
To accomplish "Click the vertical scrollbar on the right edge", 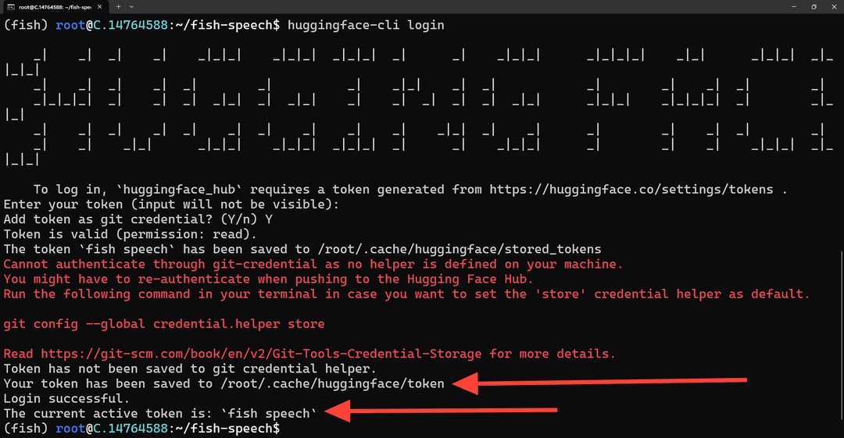I will [842, 333].
